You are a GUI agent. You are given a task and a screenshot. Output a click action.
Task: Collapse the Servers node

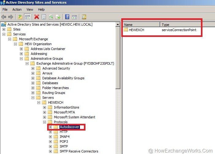pyautogui.click(x=33, y=98)
